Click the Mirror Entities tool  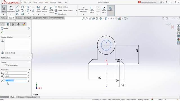point(61,7)
